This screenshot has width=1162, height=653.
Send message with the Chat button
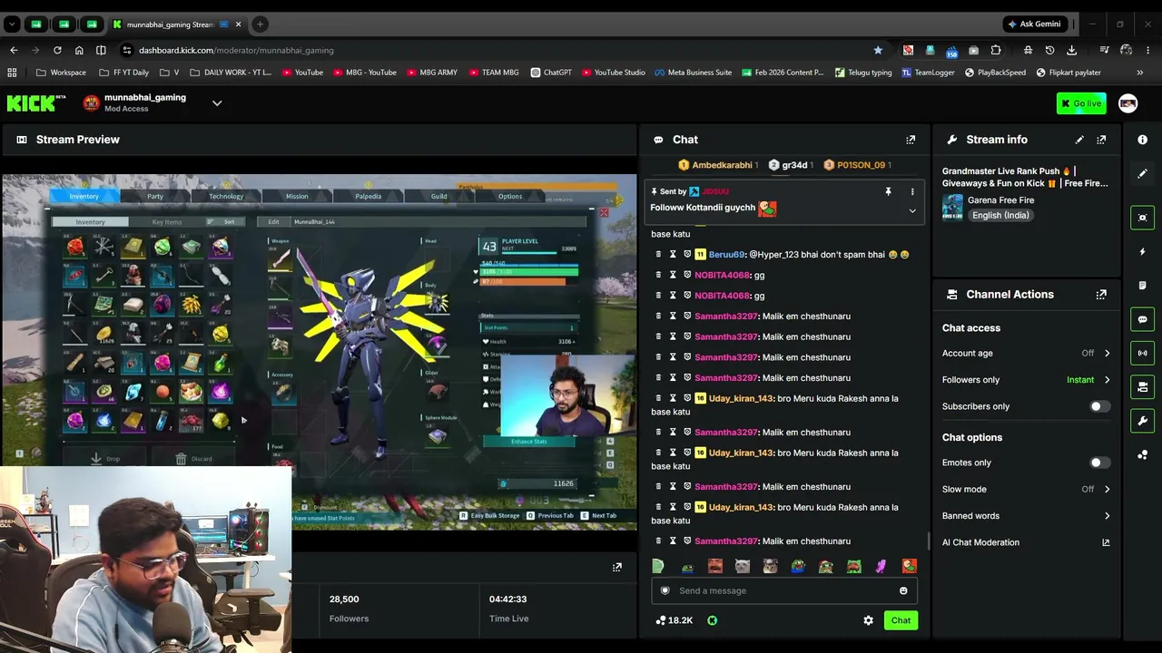(x=901, y=620)
